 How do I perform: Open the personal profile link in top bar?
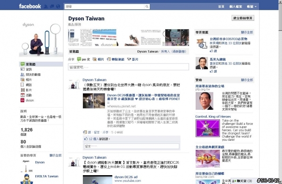tap(236, 7)
